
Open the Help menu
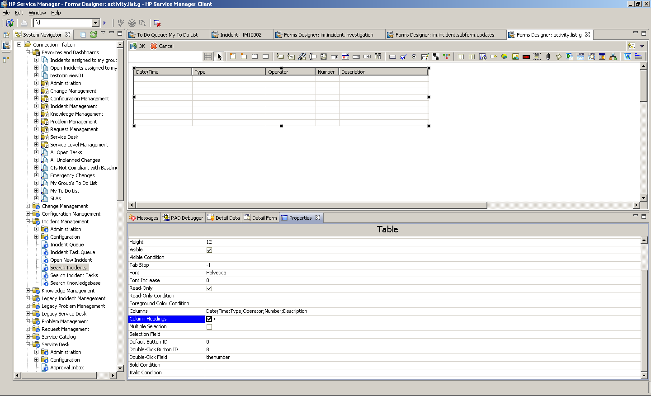click(x=56, y=13)
